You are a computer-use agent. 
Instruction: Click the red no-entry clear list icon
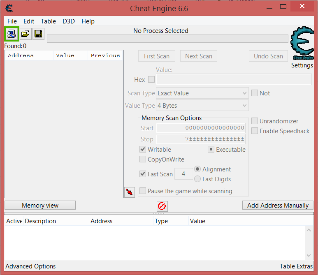click(162, 206)
